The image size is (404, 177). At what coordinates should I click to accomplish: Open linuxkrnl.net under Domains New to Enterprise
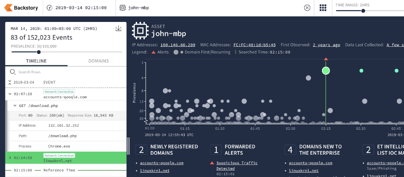click(x=303, y=171)
